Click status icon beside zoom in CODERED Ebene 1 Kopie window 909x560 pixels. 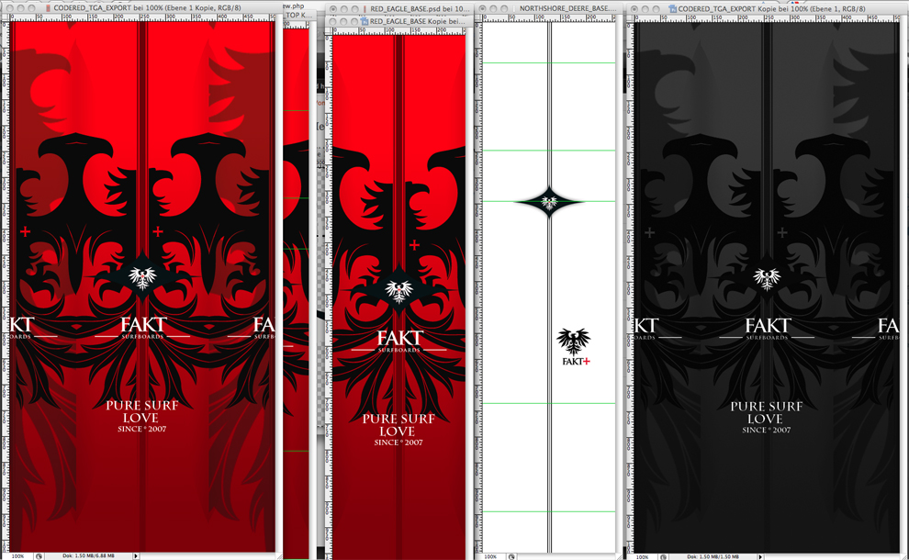click(39, 556)
